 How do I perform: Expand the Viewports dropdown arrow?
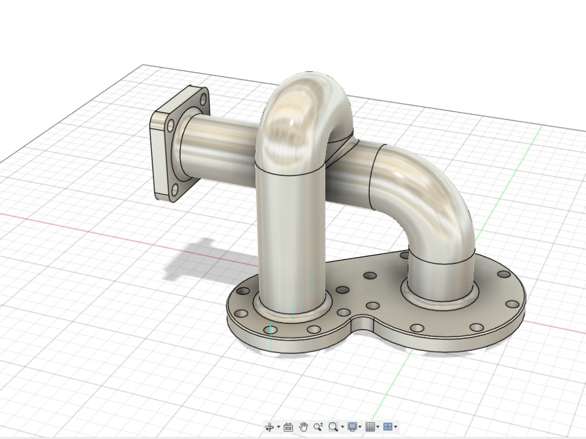tap(396, 427)
